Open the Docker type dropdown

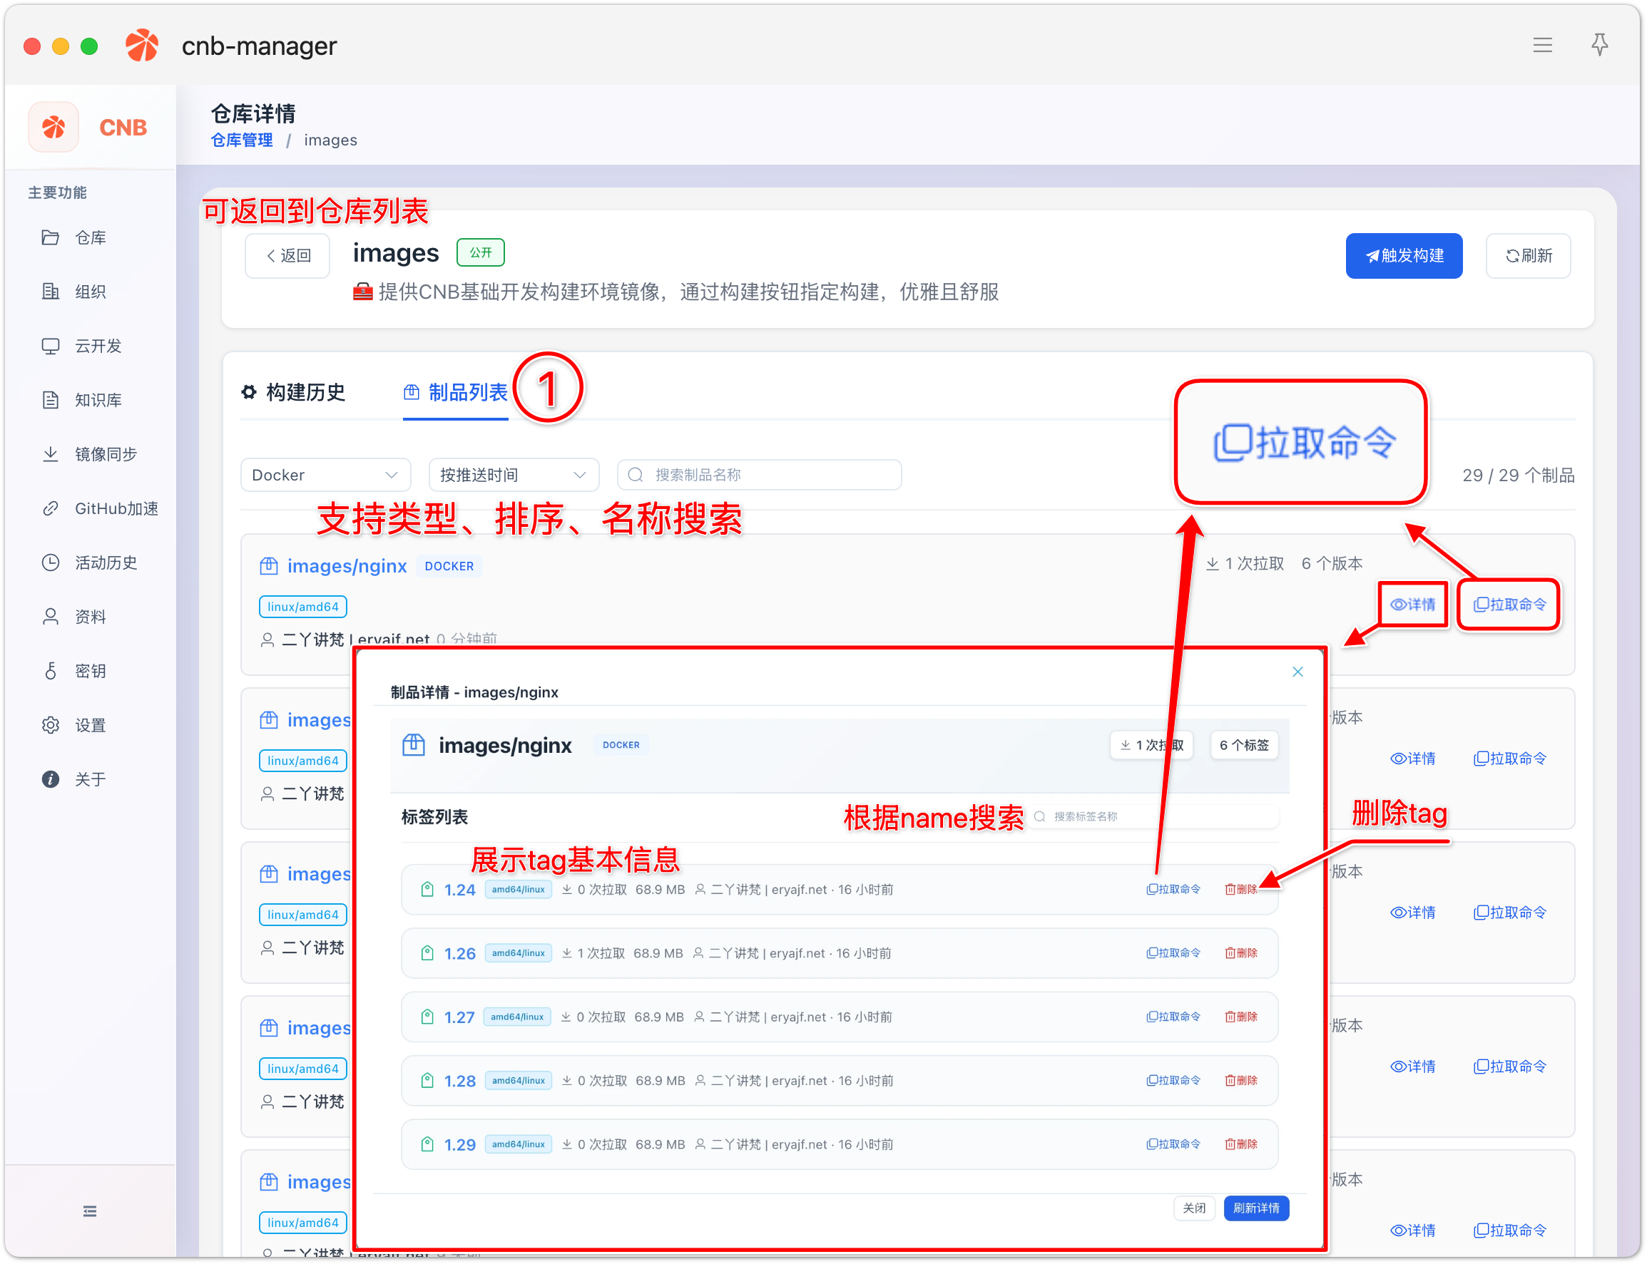(325, 475)
